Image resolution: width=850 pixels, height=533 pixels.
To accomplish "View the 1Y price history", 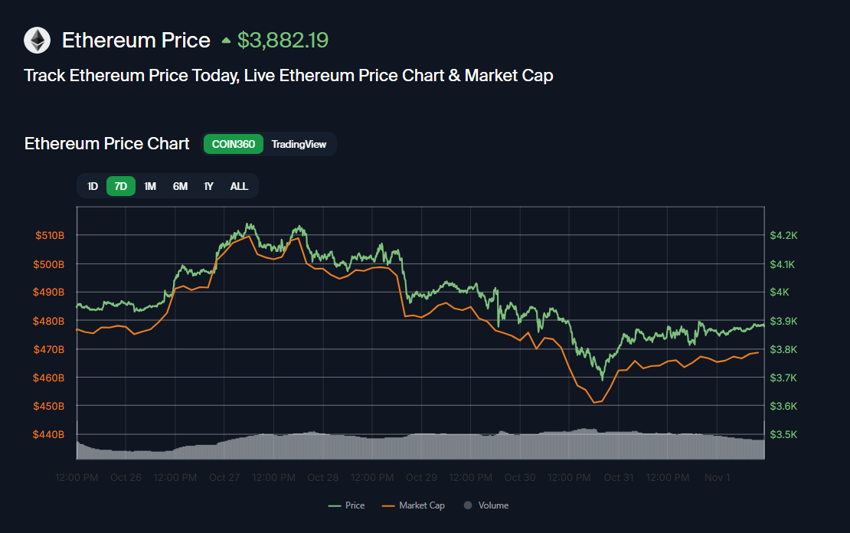I will point(208,185).
